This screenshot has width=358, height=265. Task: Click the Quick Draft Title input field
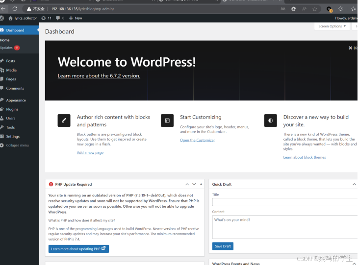pos(285,202)
